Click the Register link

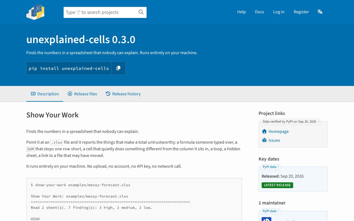coord(301,12)
